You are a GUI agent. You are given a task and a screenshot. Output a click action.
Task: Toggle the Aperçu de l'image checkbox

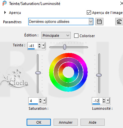click(89, 13)
